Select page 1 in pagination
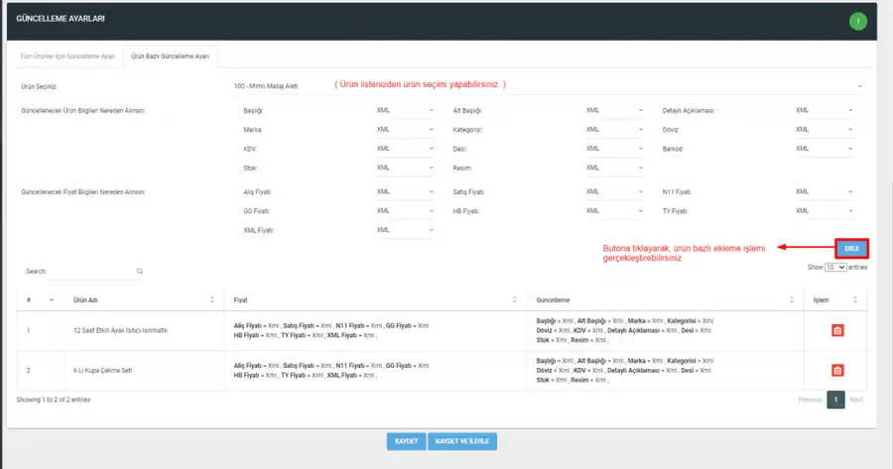 835,400
